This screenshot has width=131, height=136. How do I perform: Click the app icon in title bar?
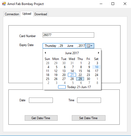pyautogui.click(x=4, y=4)
